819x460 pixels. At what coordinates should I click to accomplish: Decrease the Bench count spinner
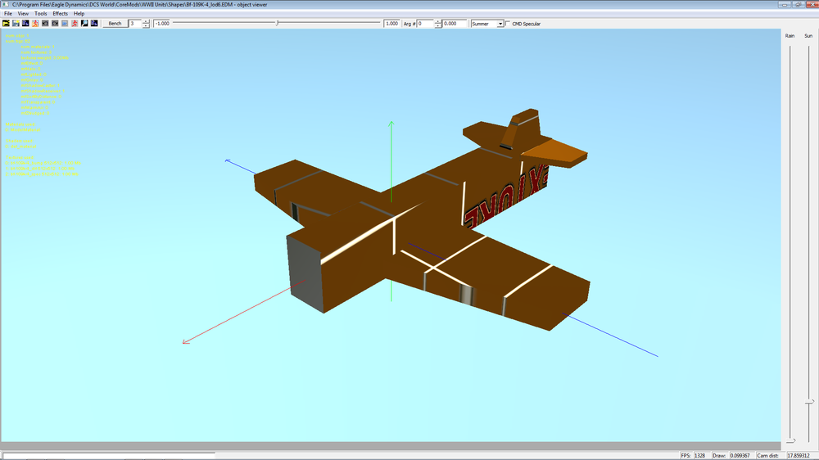coord(146,25)
